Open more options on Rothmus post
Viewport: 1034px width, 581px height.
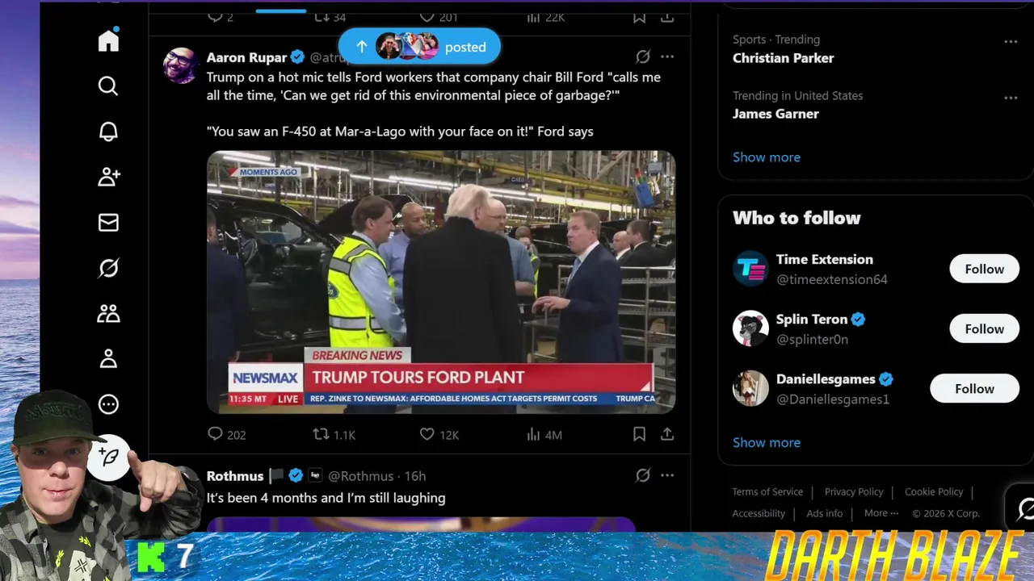(667, 475)
